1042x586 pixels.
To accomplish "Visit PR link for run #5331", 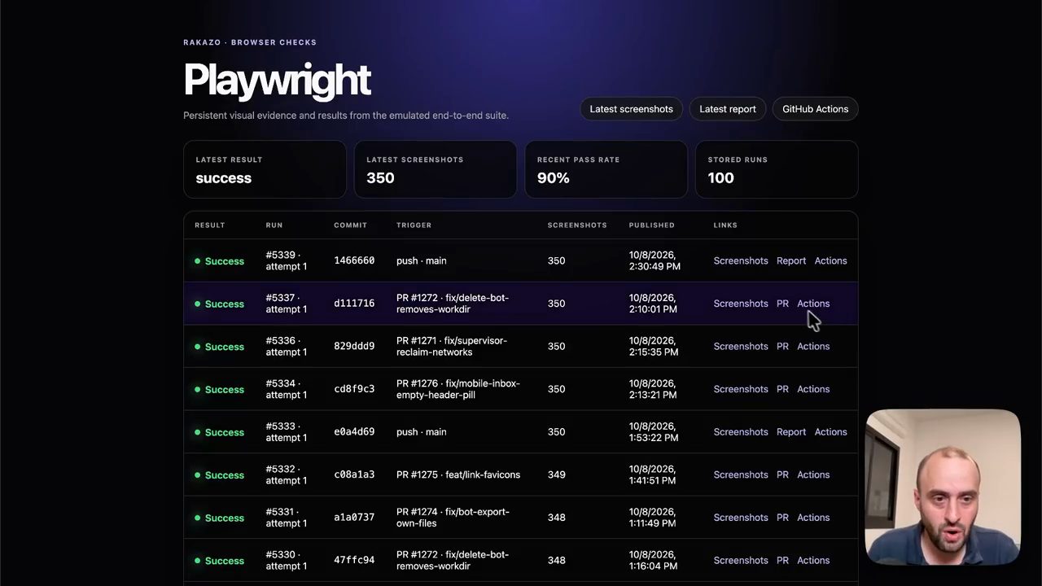I will (782, 518).
